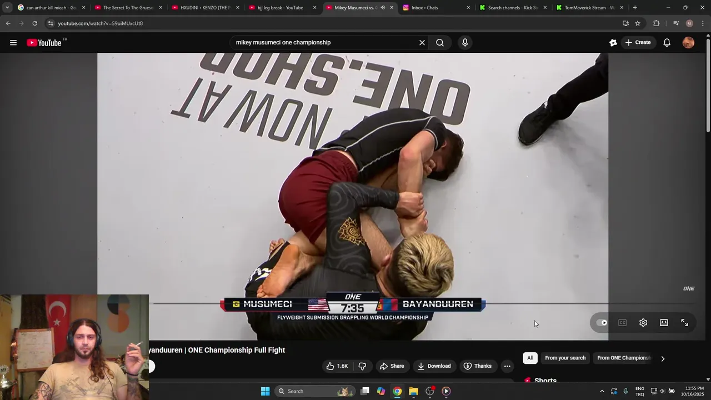Mute the Mikey Musumeci tab audio
Screen dimensions: 711x400
383,8
